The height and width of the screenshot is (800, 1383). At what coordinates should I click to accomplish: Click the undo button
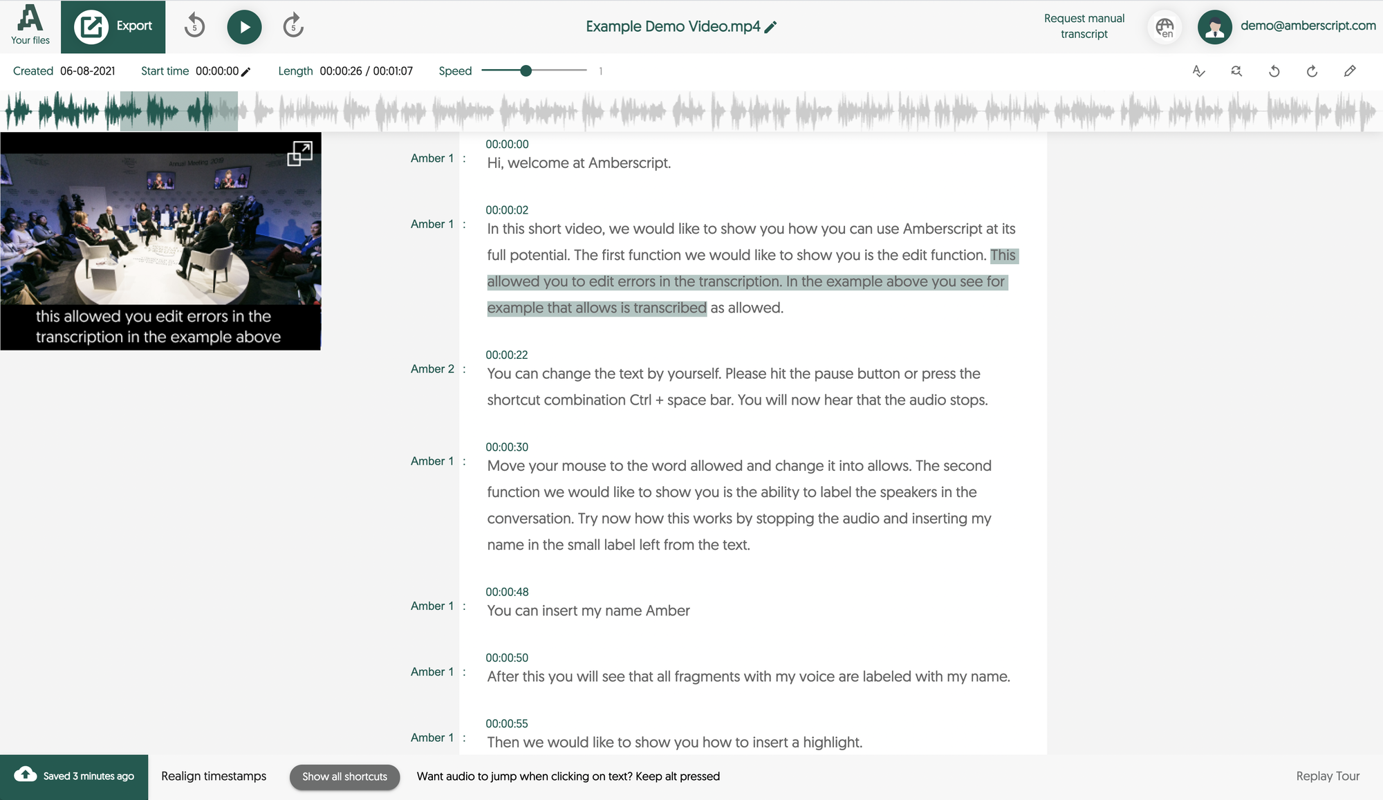(1274, 71)
